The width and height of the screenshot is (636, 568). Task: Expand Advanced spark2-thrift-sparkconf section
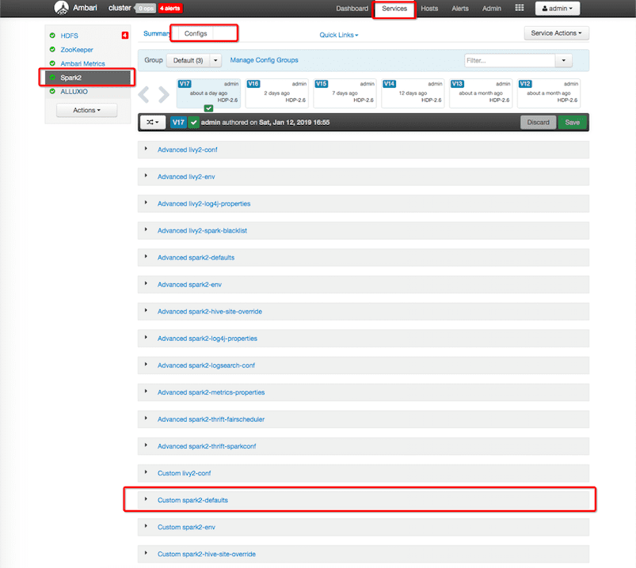pyautogui.click(x=363, y=446)
